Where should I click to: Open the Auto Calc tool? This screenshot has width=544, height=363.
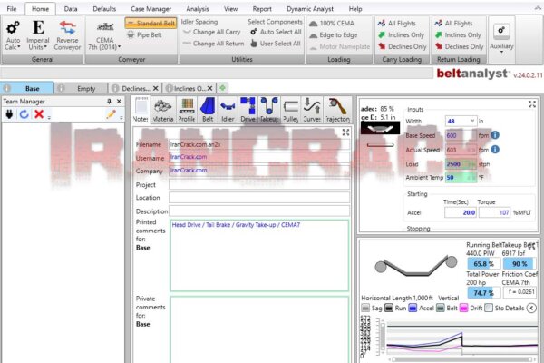(x=13, y=35)
